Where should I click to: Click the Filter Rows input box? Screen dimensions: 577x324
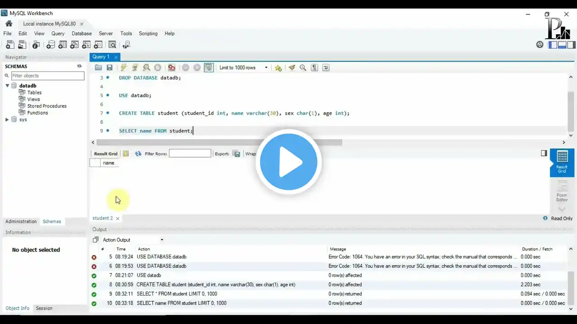(190, 153)
